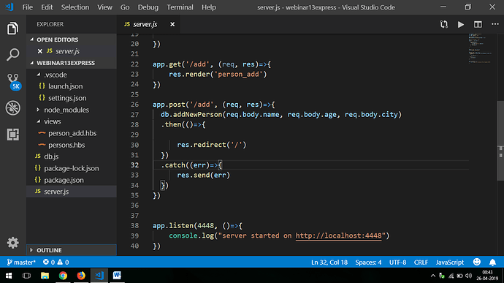Screen dimensions: 504x283
Task: Click the editor minimap code preview
Action: point(481,48)
